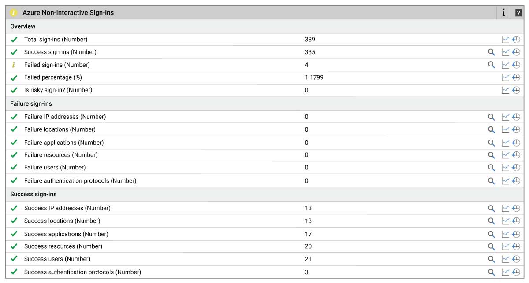Image resolution: width=529 pixels, height=283 pixels.
Task: Click magnifier for Failure users row
Action: point(492,168)
